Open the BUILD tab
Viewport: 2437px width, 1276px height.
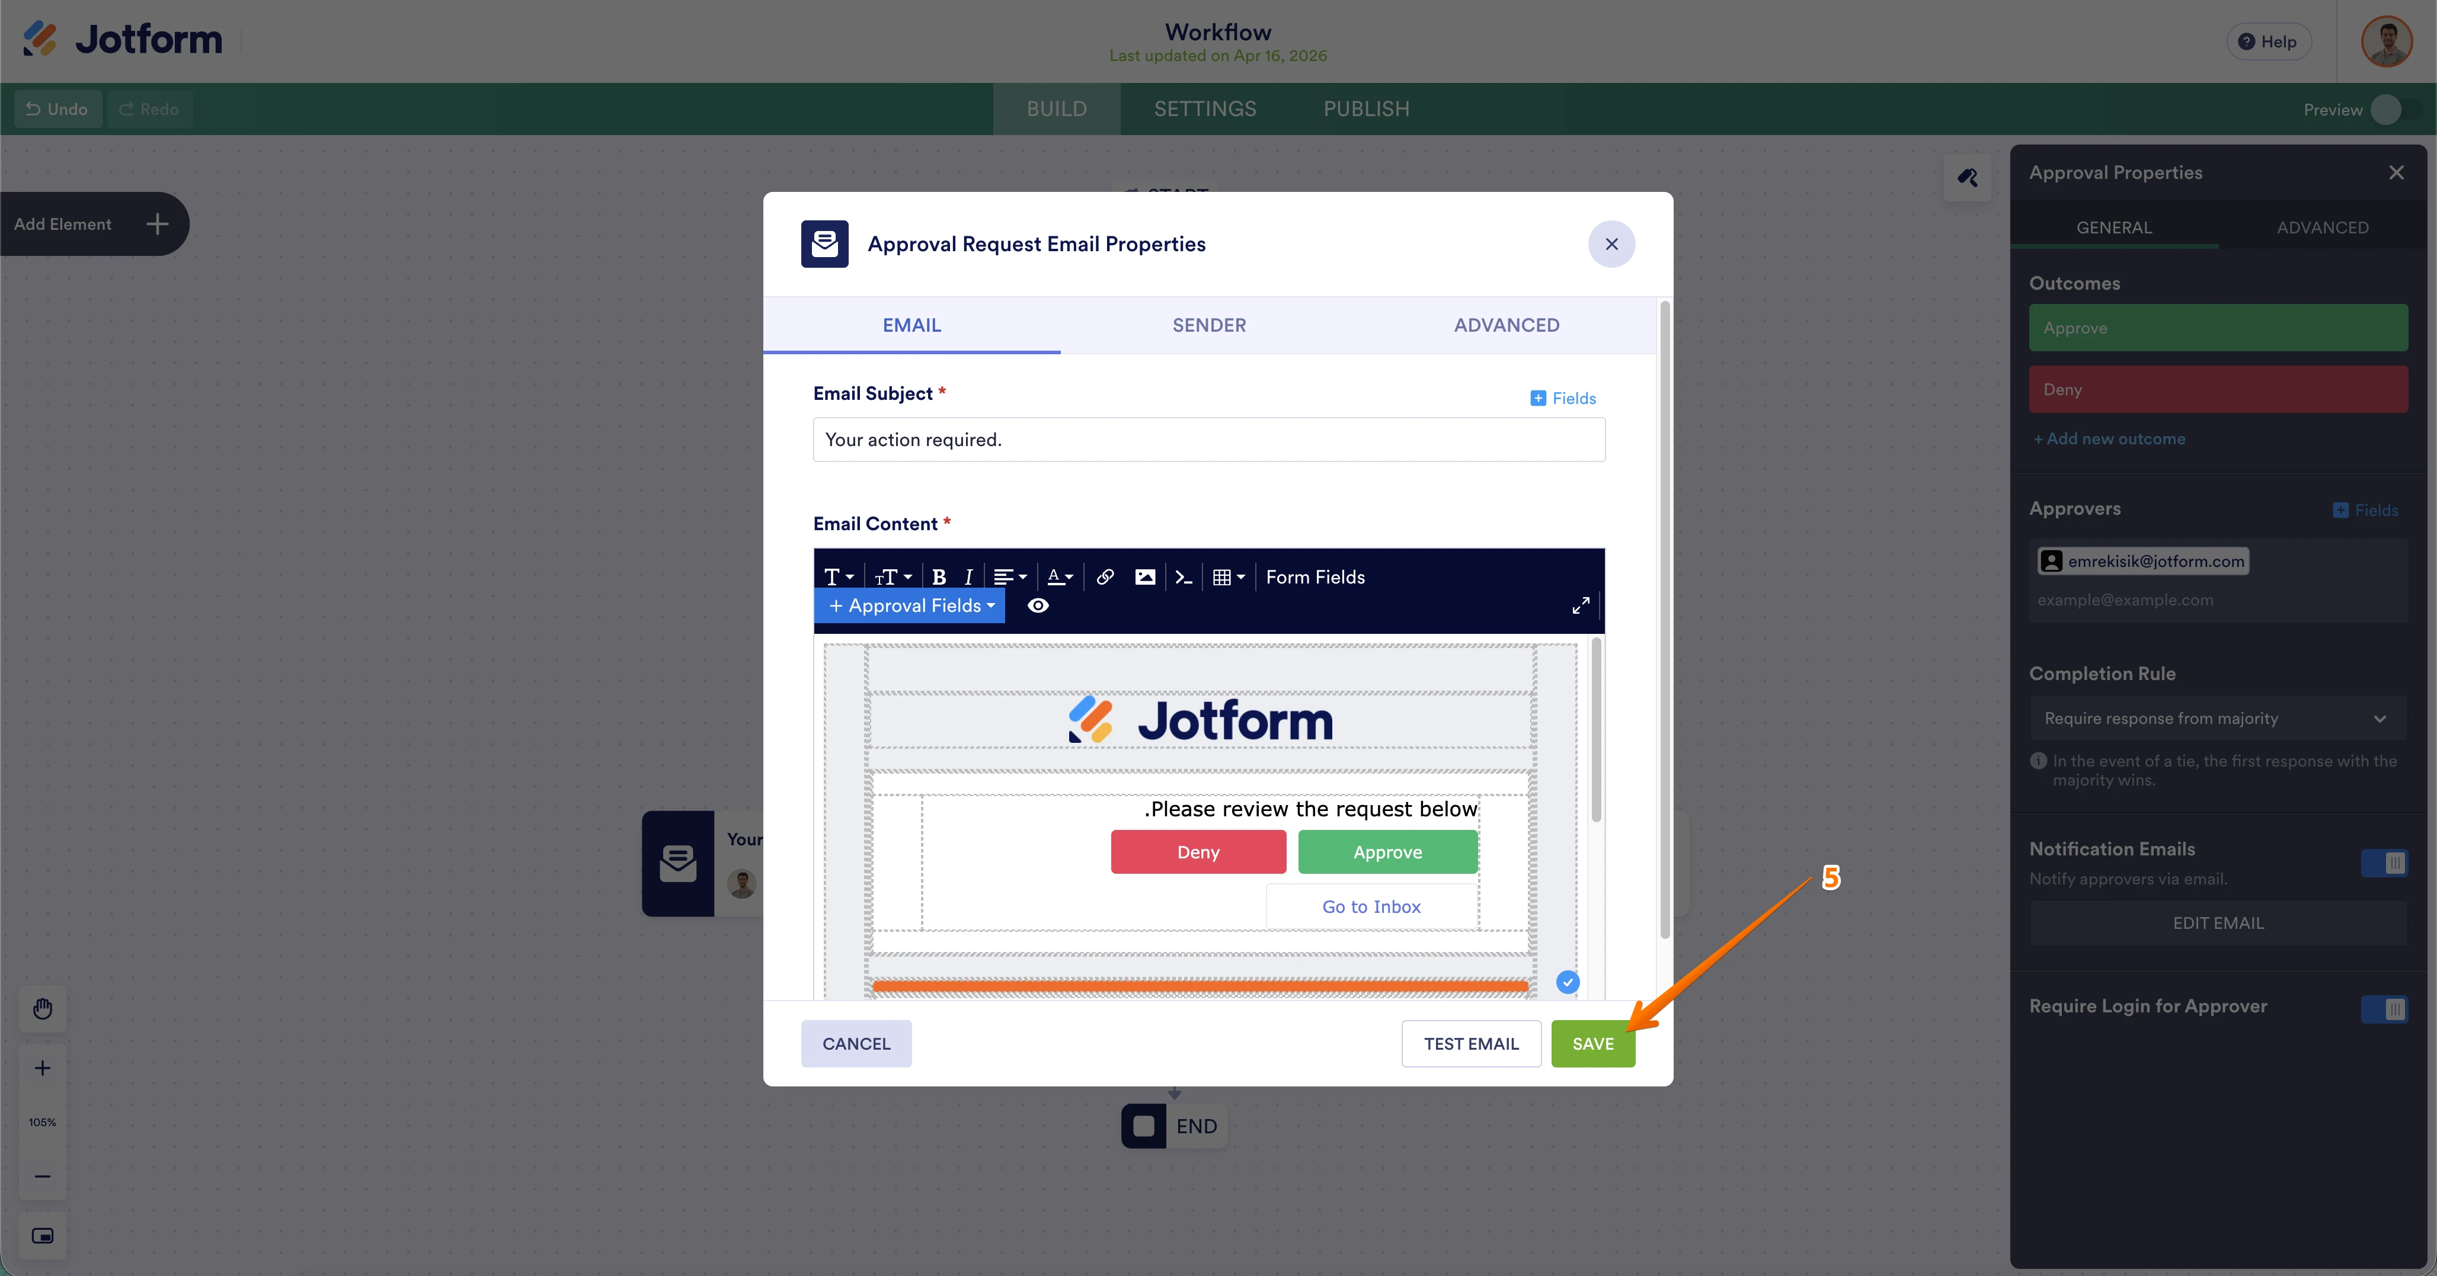click(x=1057, y=109)
